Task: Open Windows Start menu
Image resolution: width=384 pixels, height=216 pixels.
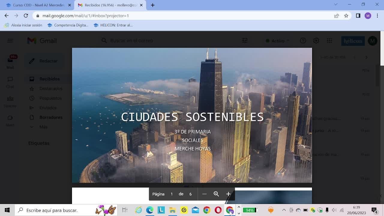Action: click(x=7, y=210)
